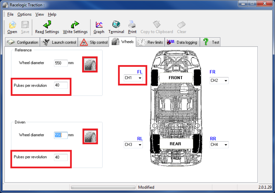
Task: Select the Wheels tab
Action: [123, 42]
